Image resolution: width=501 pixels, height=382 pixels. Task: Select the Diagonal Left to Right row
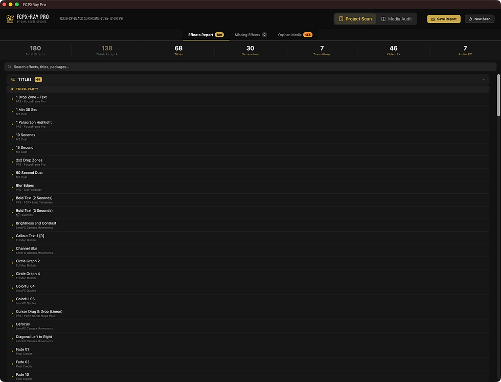click(x=248, y=339)
